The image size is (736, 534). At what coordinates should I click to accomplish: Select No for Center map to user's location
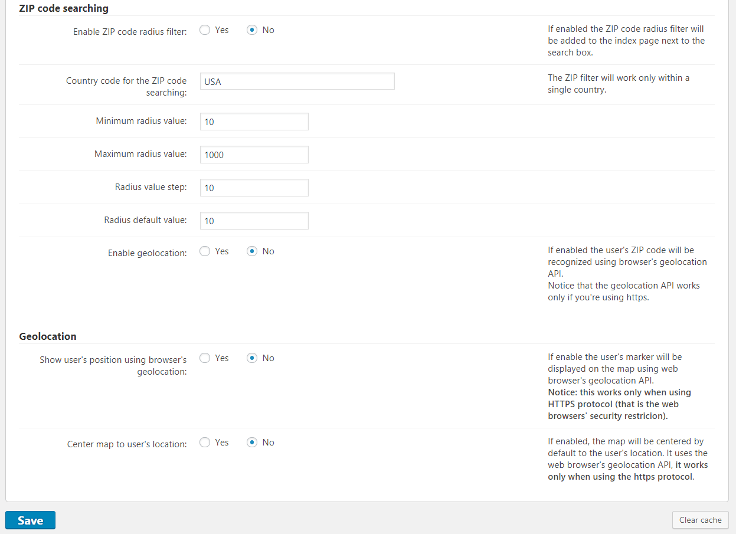tap(252, 443)
